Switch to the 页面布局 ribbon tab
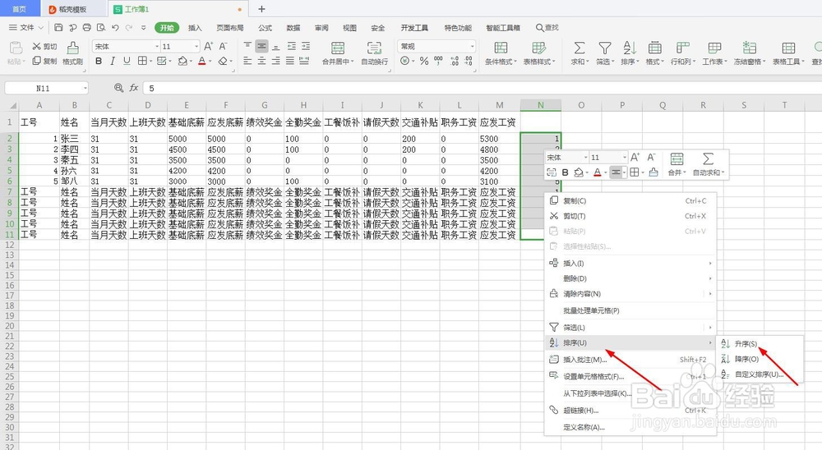Screen dimensions: 822x450 point(230,28)
